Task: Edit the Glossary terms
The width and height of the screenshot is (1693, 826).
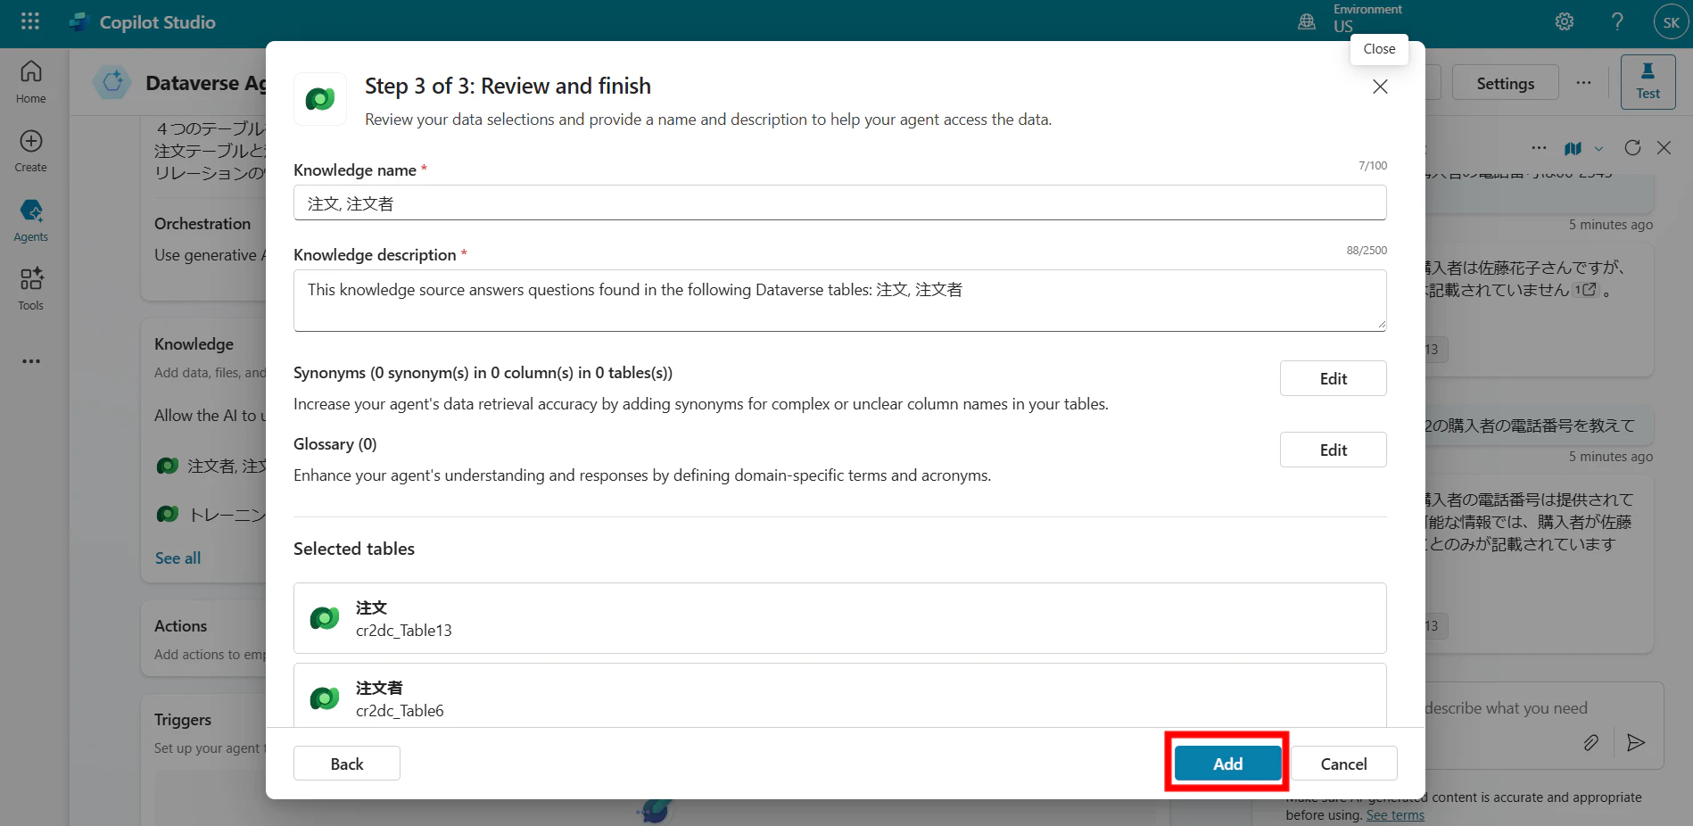Action: point(1333,450)
